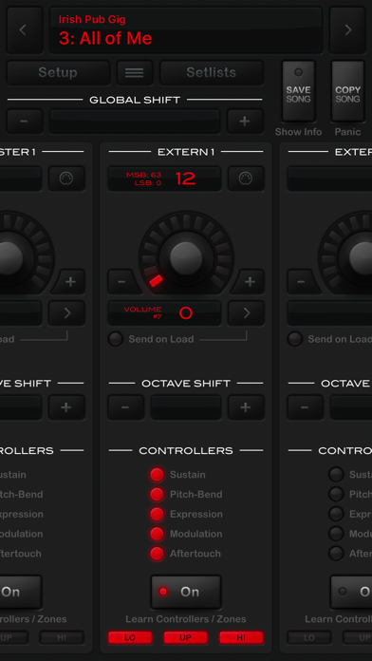Click the Save Song button

click(x=298, y=91)
